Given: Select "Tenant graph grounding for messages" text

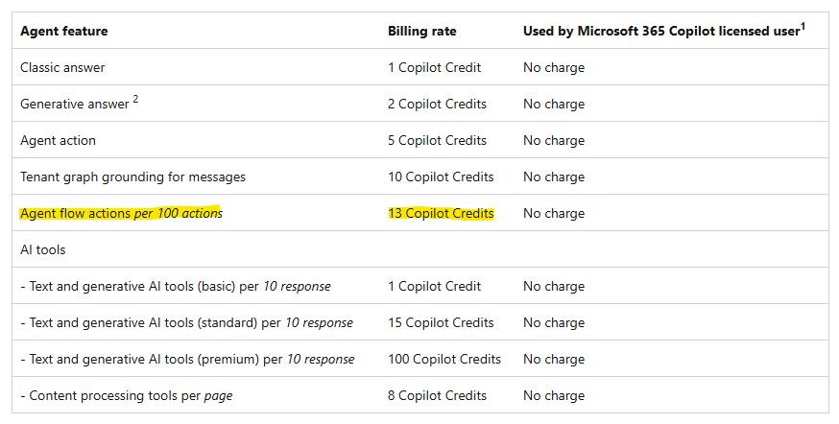Looking at the screenshot, I should pyautogui.click(x=132, y=177).
